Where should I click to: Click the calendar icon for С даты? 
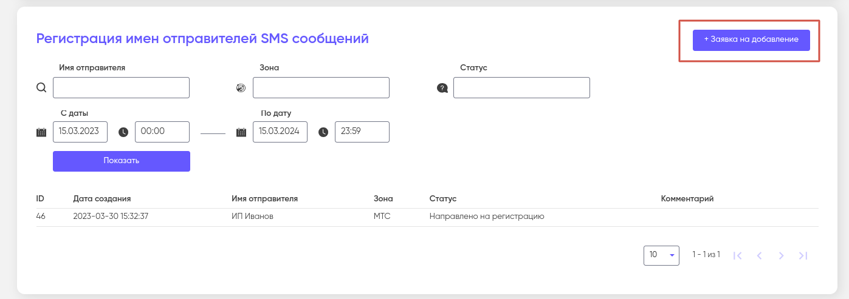coord(41,132)
